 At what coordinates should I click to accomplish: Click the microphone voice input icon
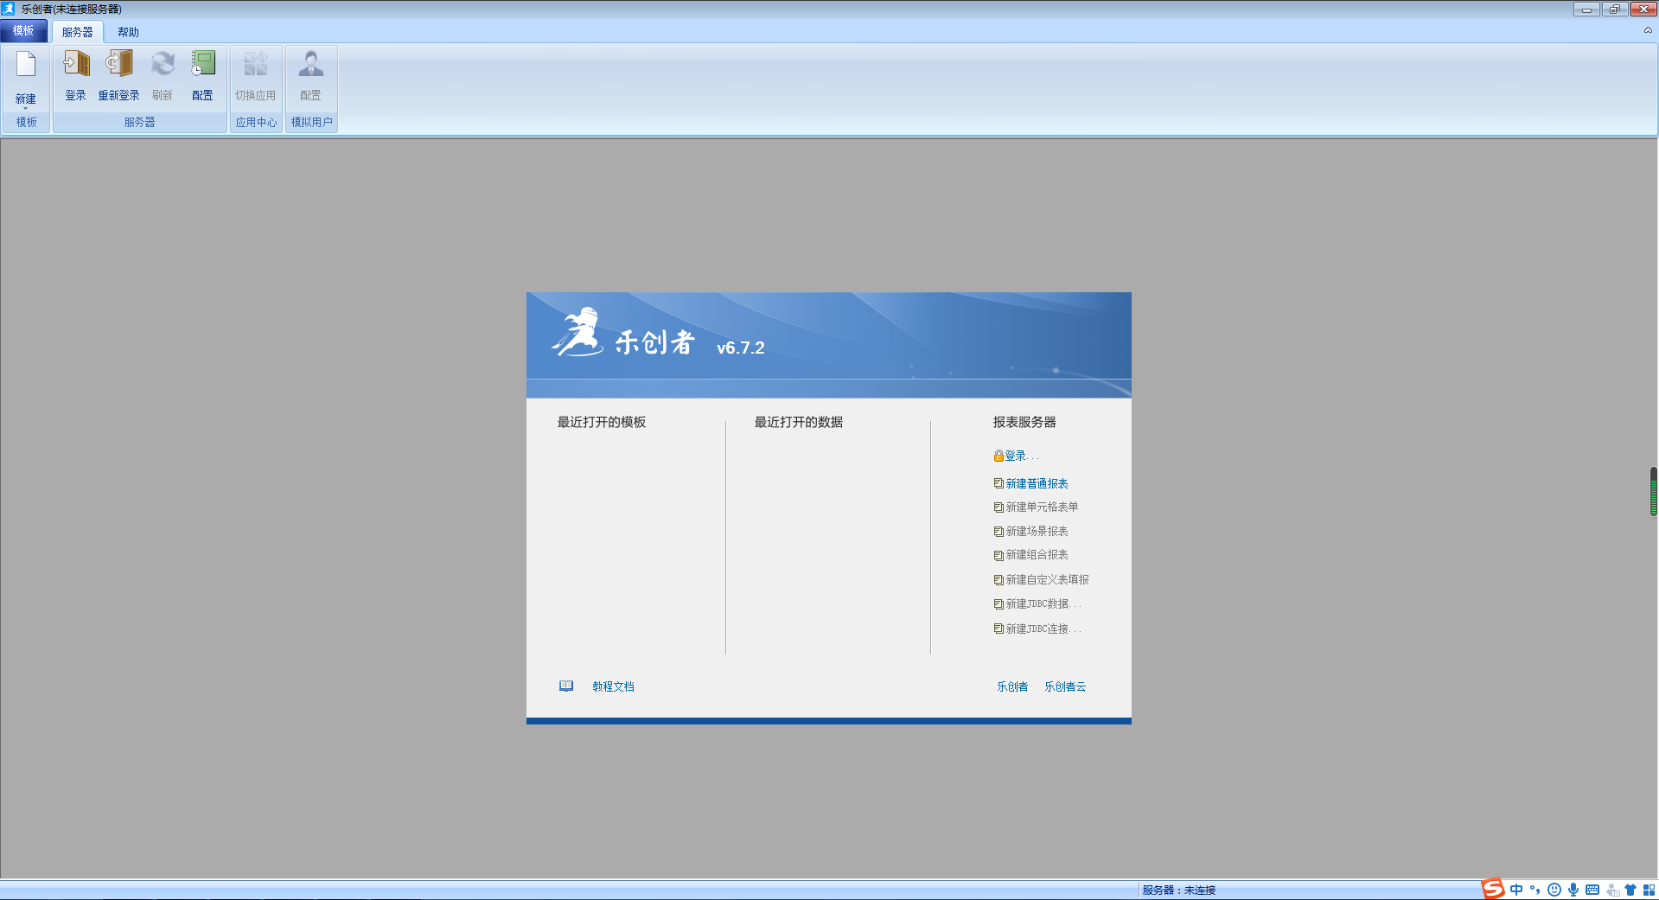[x=1573, y=890]
